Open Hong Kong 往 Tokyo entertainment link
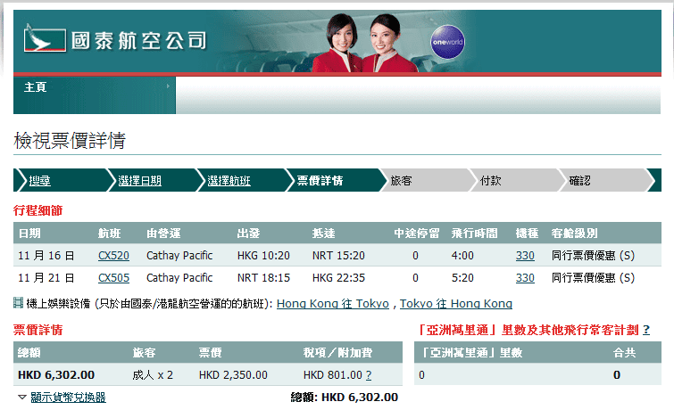Screen dimensions: 674x410 point(332,304)
